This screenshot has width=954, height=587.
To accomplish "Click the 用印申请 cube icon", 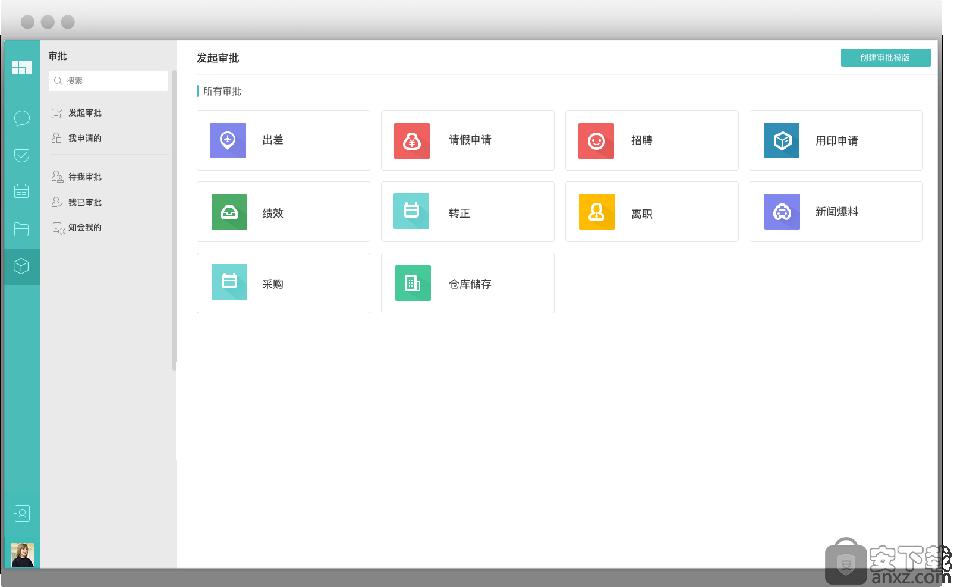I will (782, 140).
